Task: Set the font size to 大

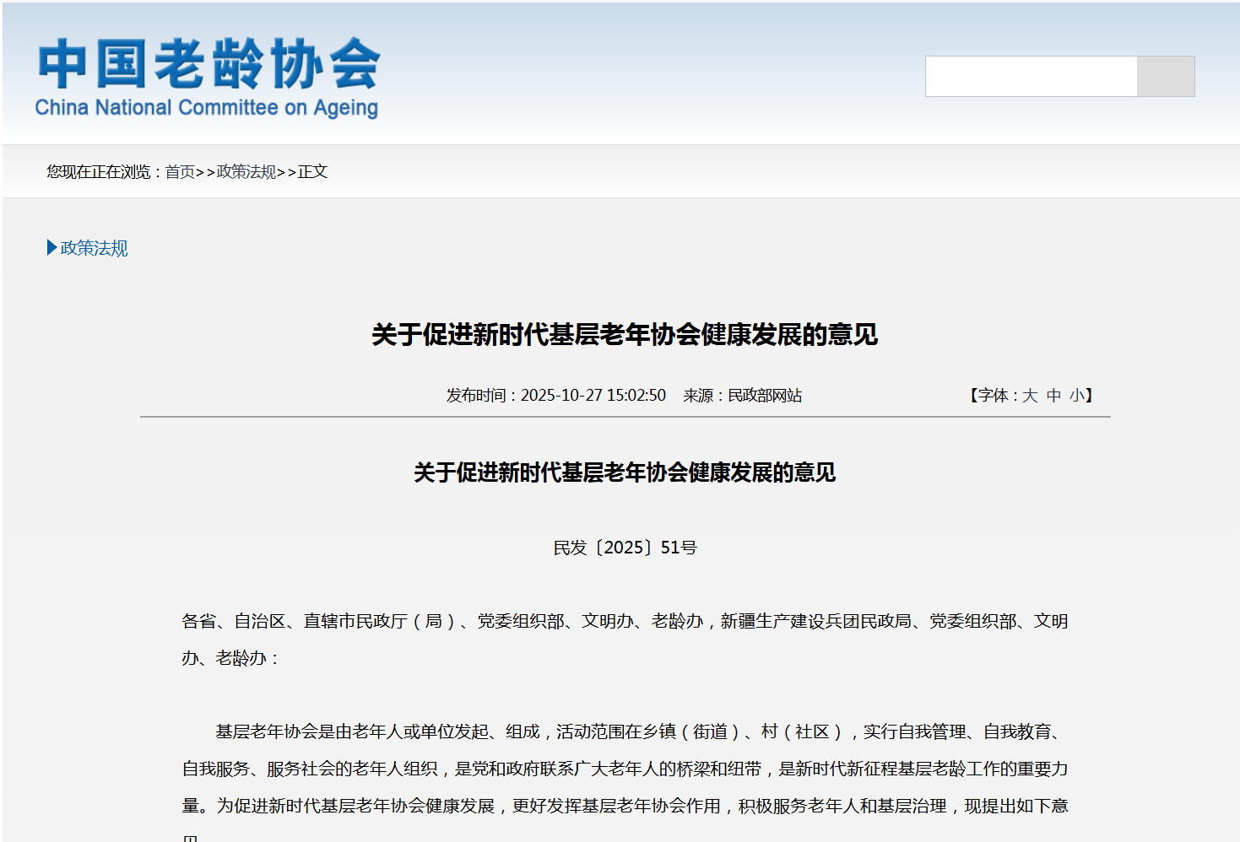Action: pyautogui.click(x=1030, y=396)
